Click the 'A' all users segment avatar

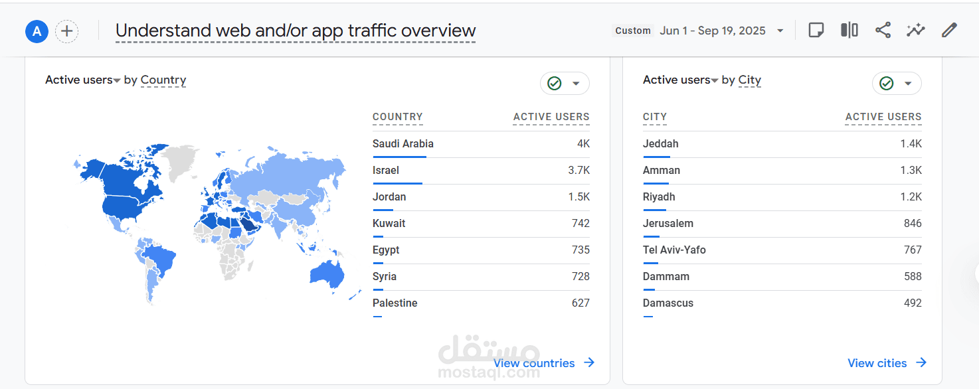click(x=37, y=31)
